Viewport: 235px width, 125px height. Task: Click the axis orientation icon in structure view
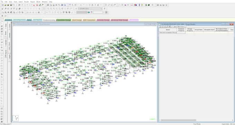pos(16,118)
